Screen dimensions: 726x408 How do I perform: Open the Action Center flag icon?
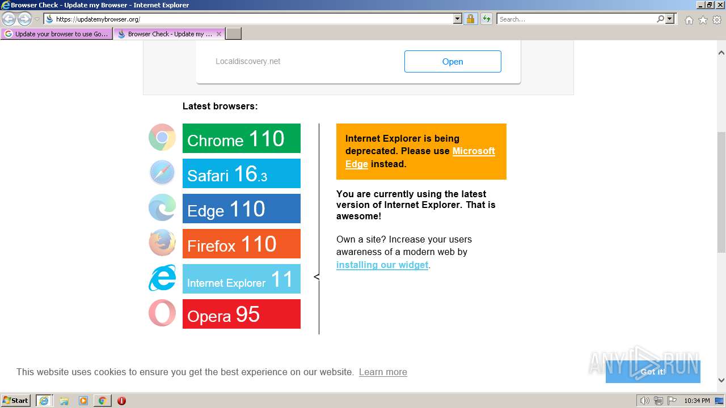point(672,401)
